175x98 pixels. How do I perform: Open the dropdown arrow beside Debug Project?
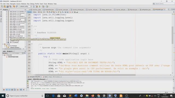pyautogui.click(x=45, y=7)
